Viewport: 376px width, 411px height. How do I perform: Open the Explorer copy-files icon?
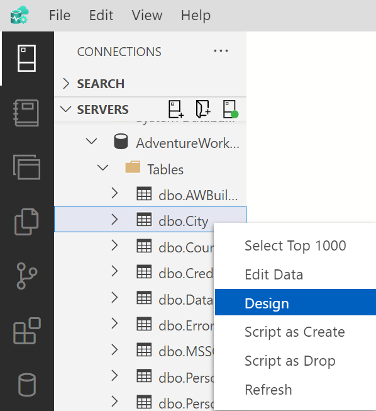point(26,222)
